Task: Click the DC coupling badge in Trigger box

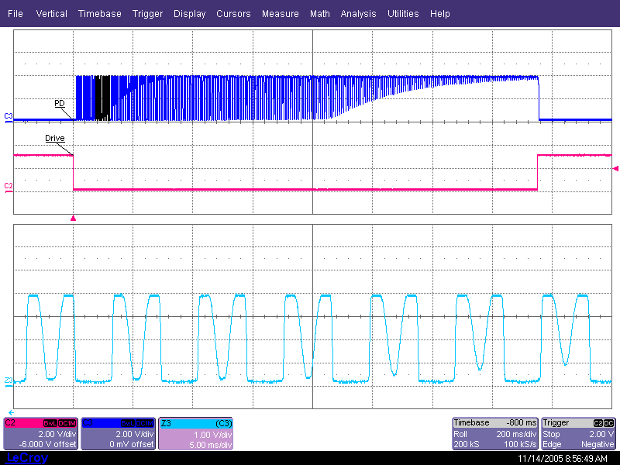Action: coord(609,423)
